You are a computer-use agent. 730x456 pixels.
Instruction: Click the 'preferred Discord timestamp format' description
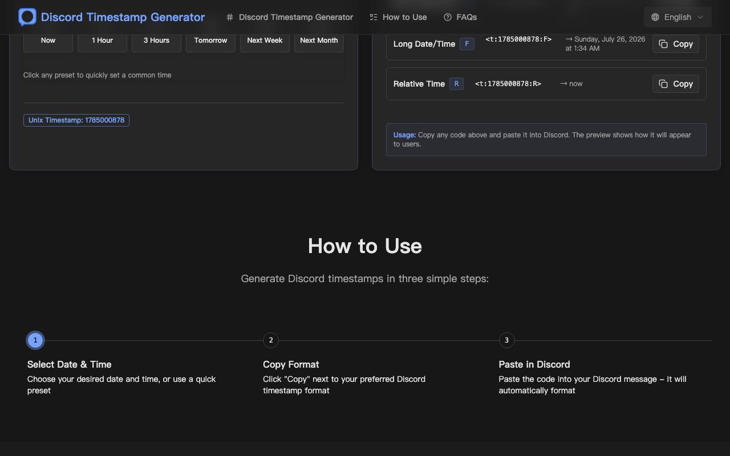tap(344, 385)
